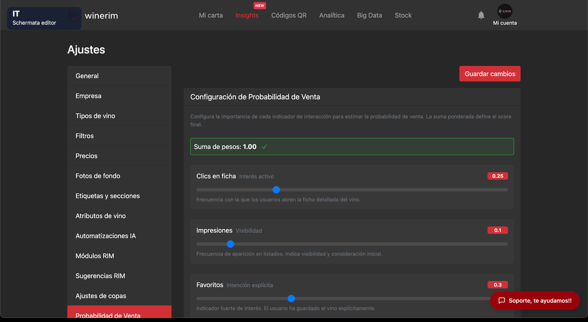Open the Mi cuenta avatar

tap(505, 11)
